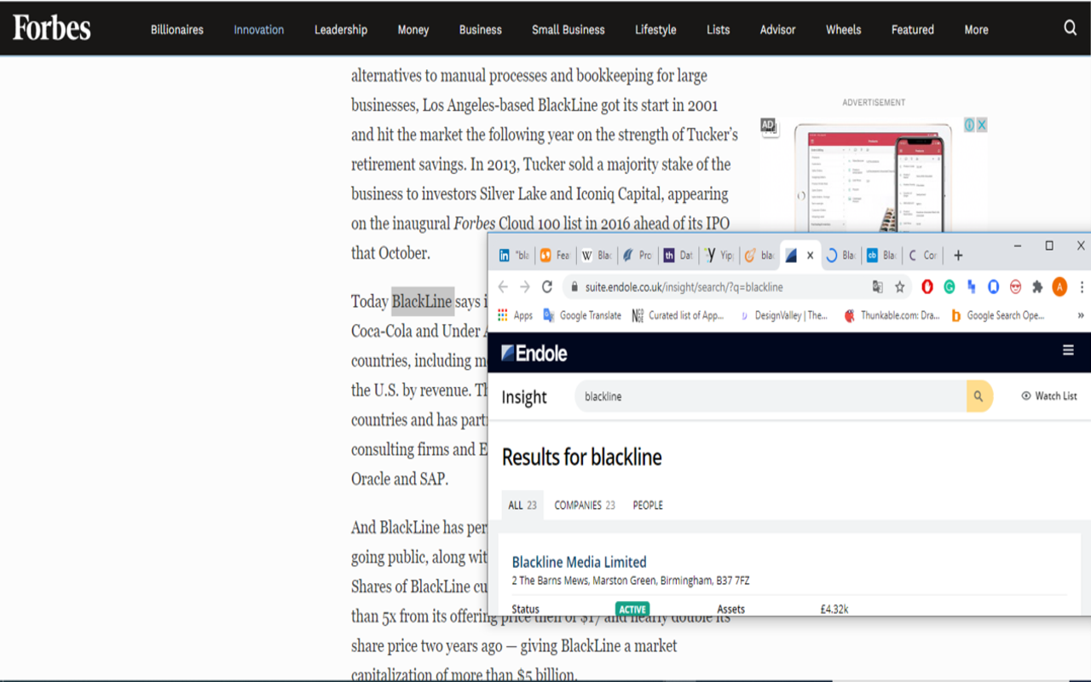Open the Grammarly extension icon

click(949, 287)
